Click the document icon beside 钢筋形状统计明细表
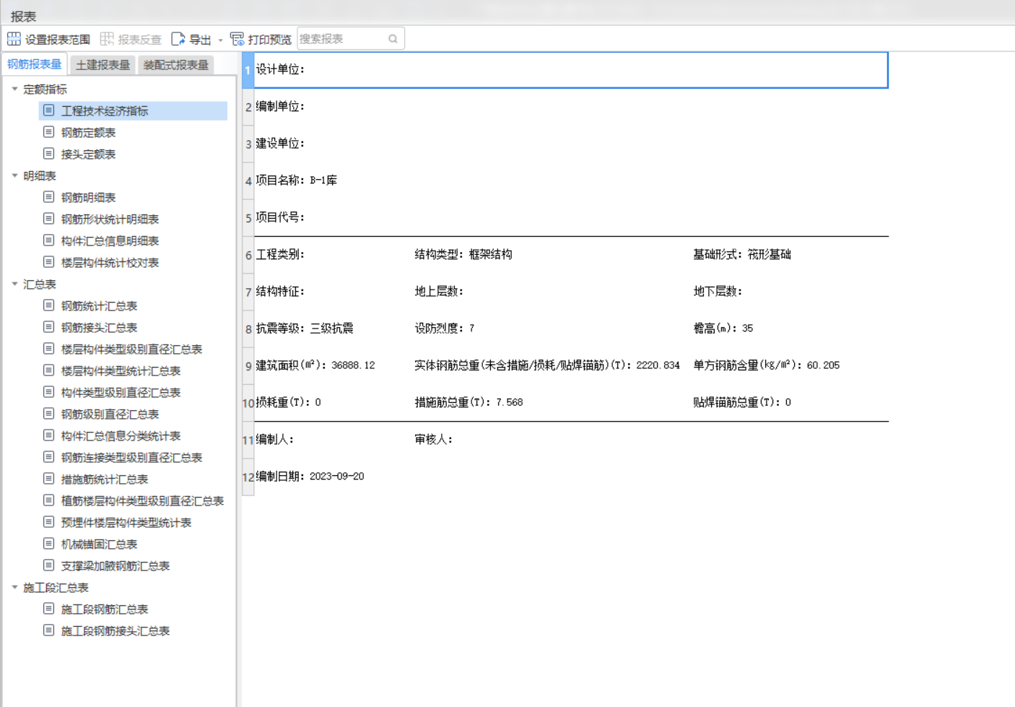 pyautogui.click(x=48, y=218)
